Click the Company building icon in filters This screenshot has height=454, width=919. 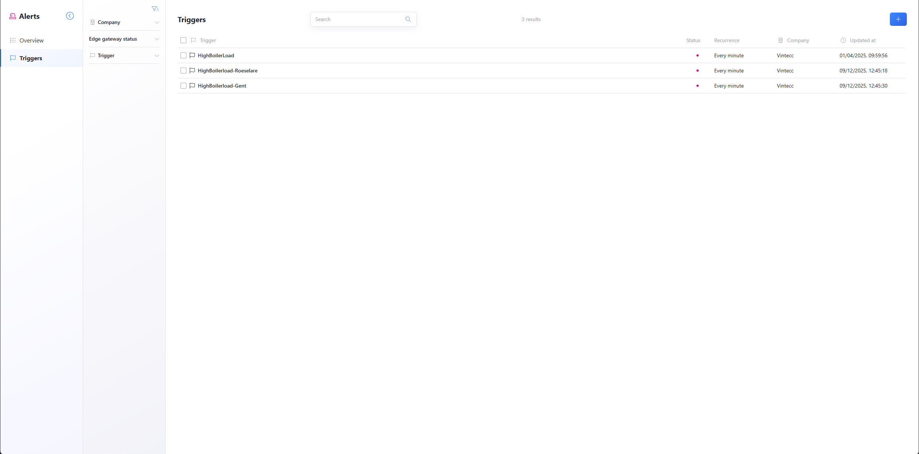(93, 22)
